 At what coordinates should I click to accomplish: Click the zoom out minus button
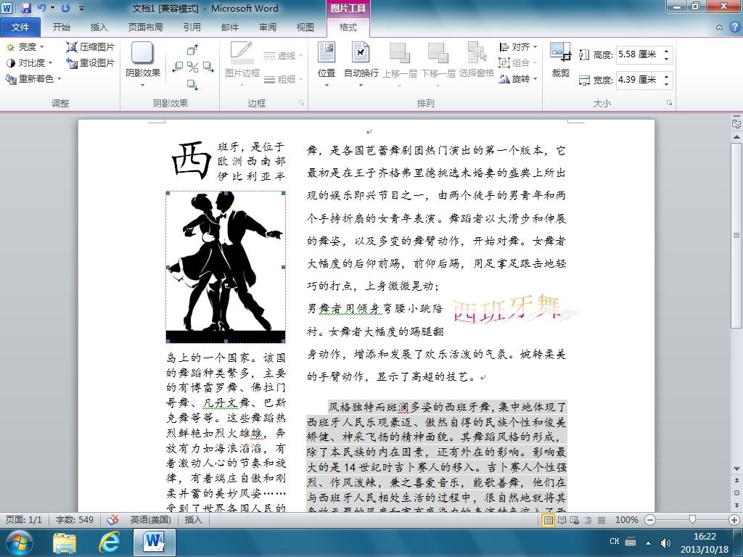pos(651,519)
